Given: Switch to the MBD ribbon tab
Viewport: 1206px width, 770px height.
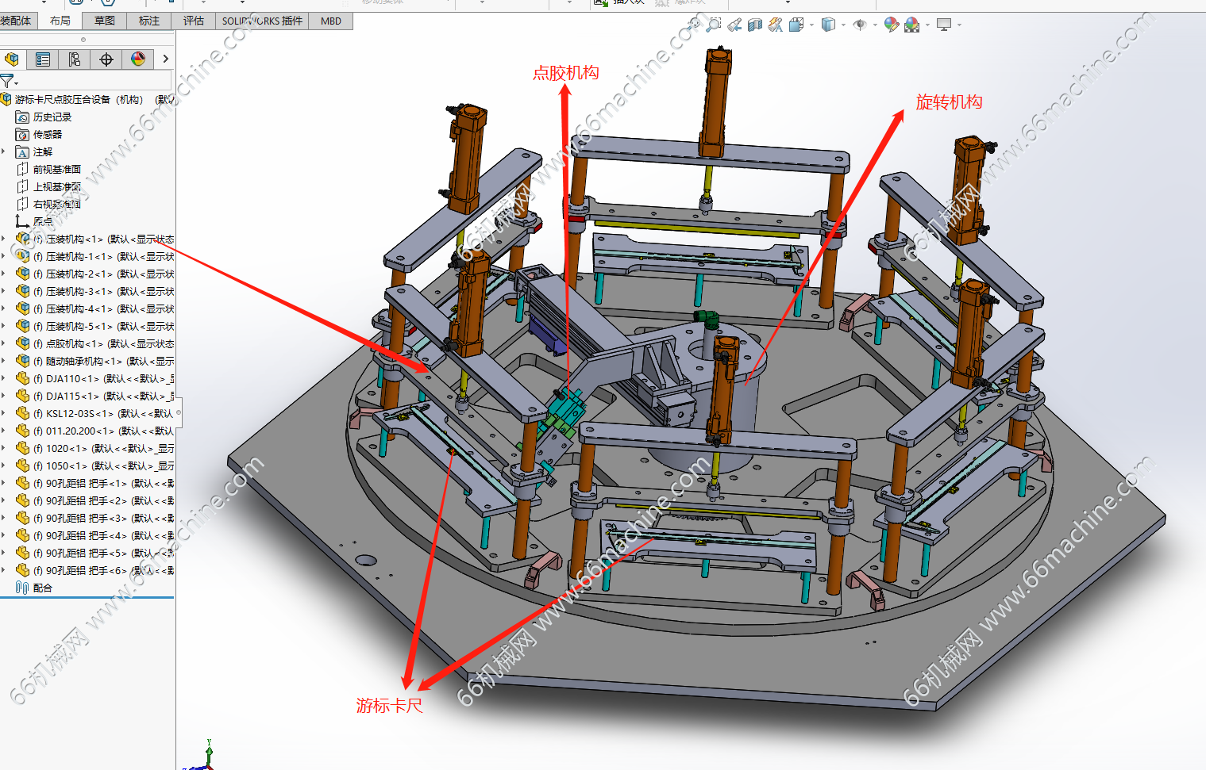Looking at the screenshot, I should pyautogui.click(x=331, y=21).
